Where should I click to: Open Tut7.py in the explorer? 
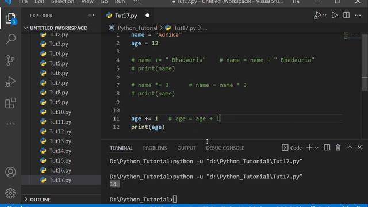click(59, 83)
